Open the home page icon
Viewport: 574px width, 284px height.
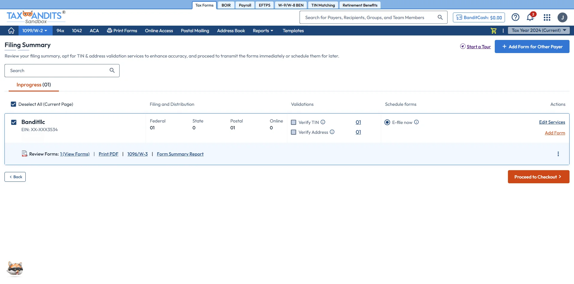coord(11,30)
